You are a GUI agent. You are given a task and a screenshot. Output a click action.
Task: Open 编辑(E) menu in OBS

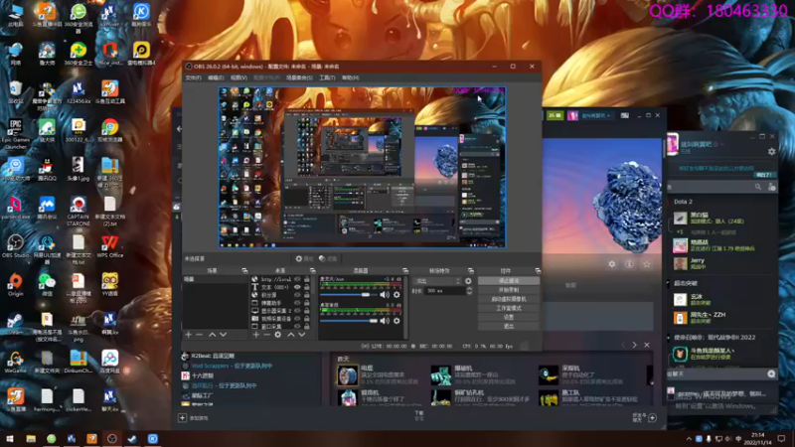pos(216,77)
